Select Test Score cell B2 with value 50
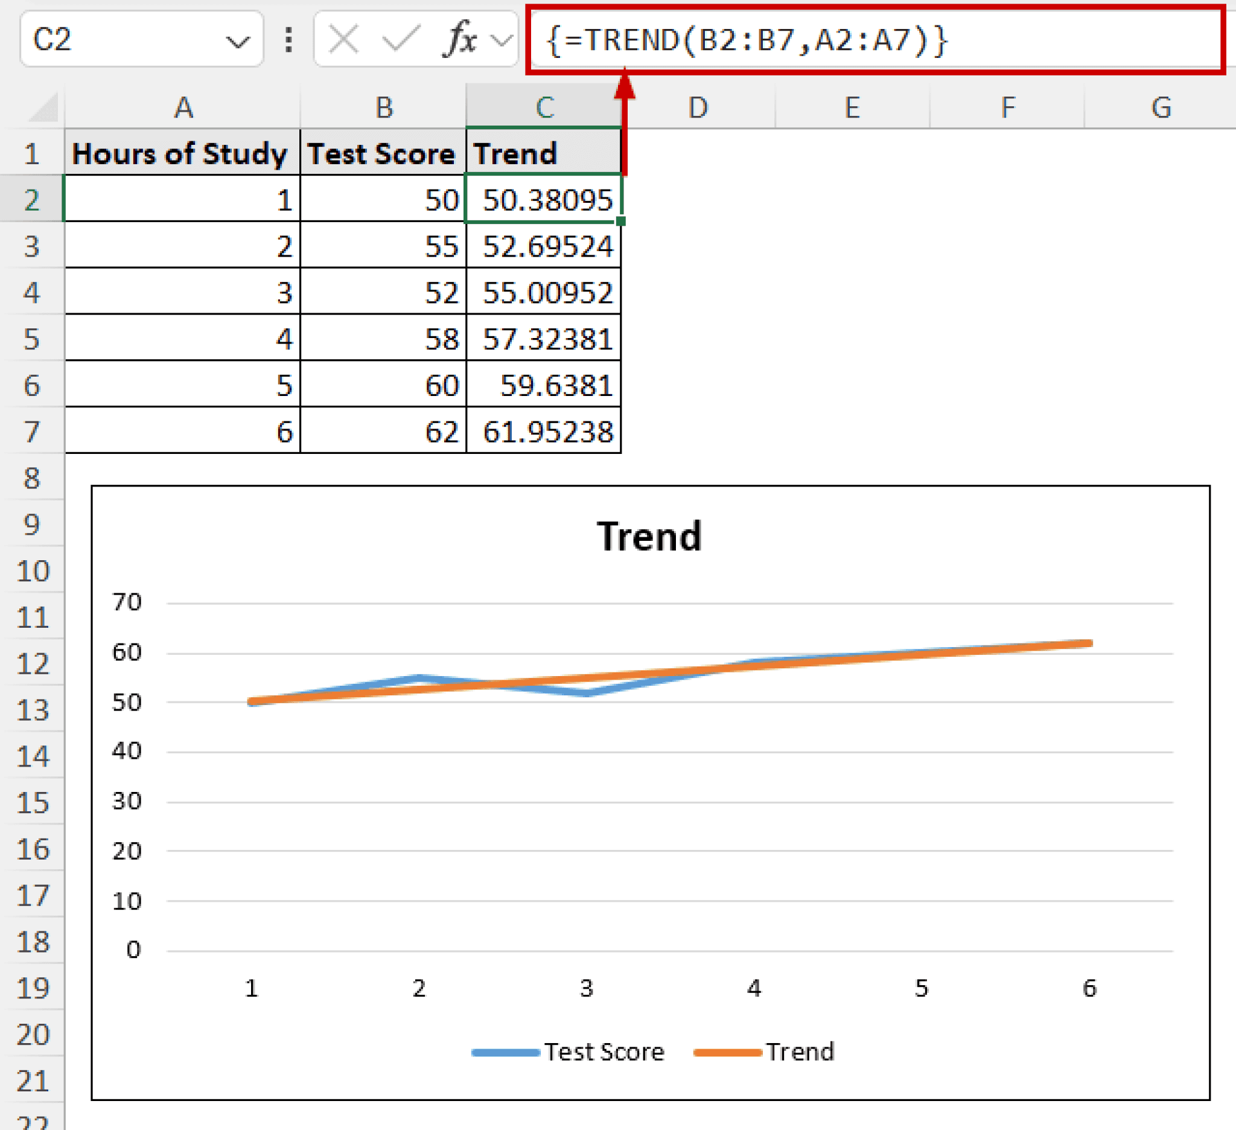Image resolution: width=1236 pixels, height=1130 pixels. coord(383,199)
